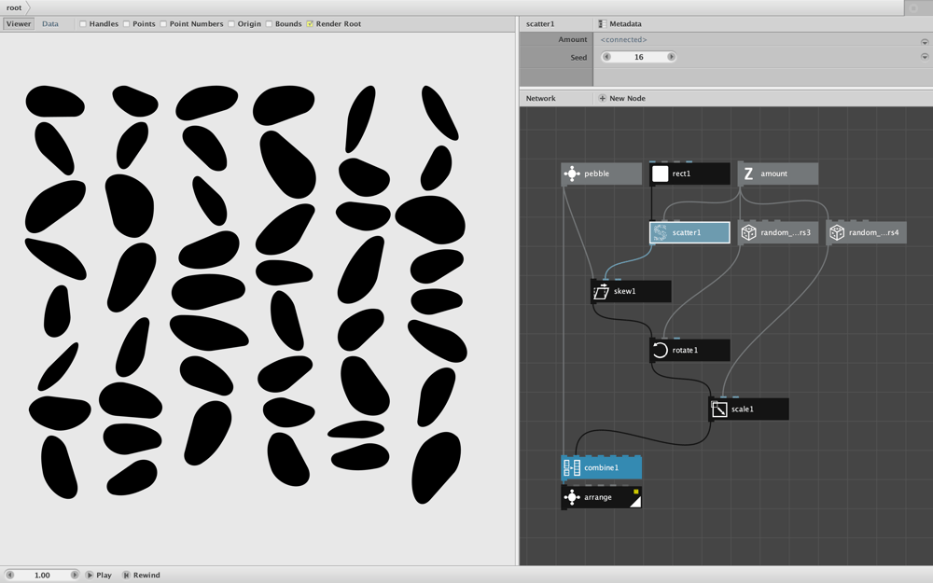Select the rect1 node label

(681, 174)
